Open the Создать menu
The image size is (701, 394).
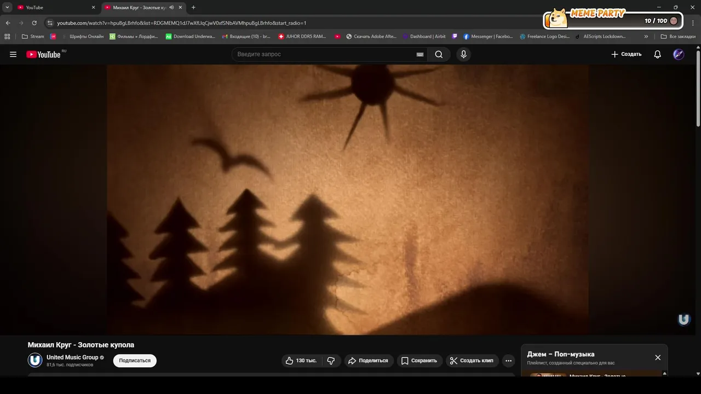tap(626, 54)
